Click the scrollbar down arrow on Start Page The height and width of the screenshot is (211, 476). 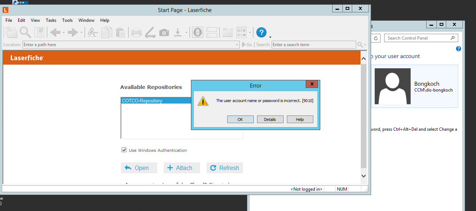tap(364, 176)
